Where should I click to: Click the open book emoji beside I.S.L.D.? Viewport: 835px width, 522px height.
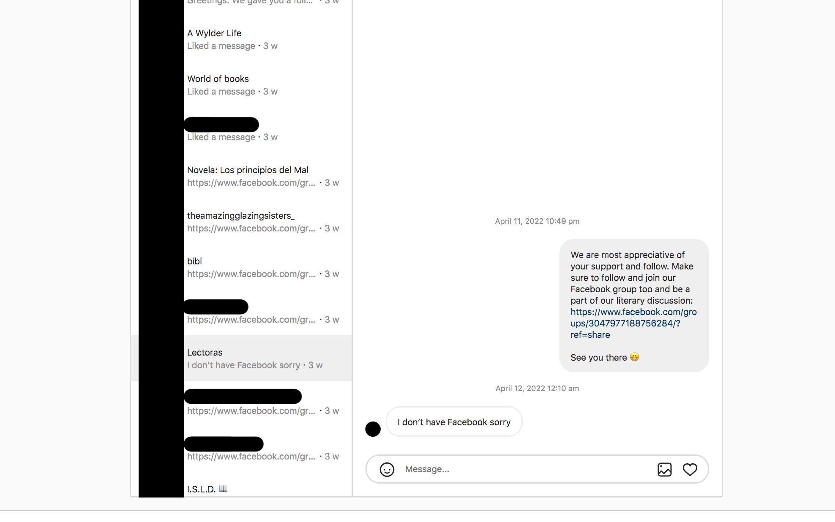pyautogui.click(x=223, y=489)
